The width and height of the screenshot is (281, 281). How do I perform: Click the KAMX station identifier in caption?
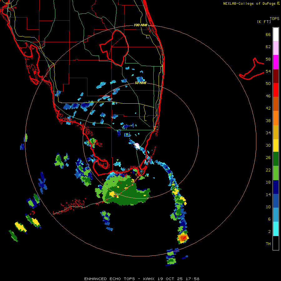(x=150, y=279)
